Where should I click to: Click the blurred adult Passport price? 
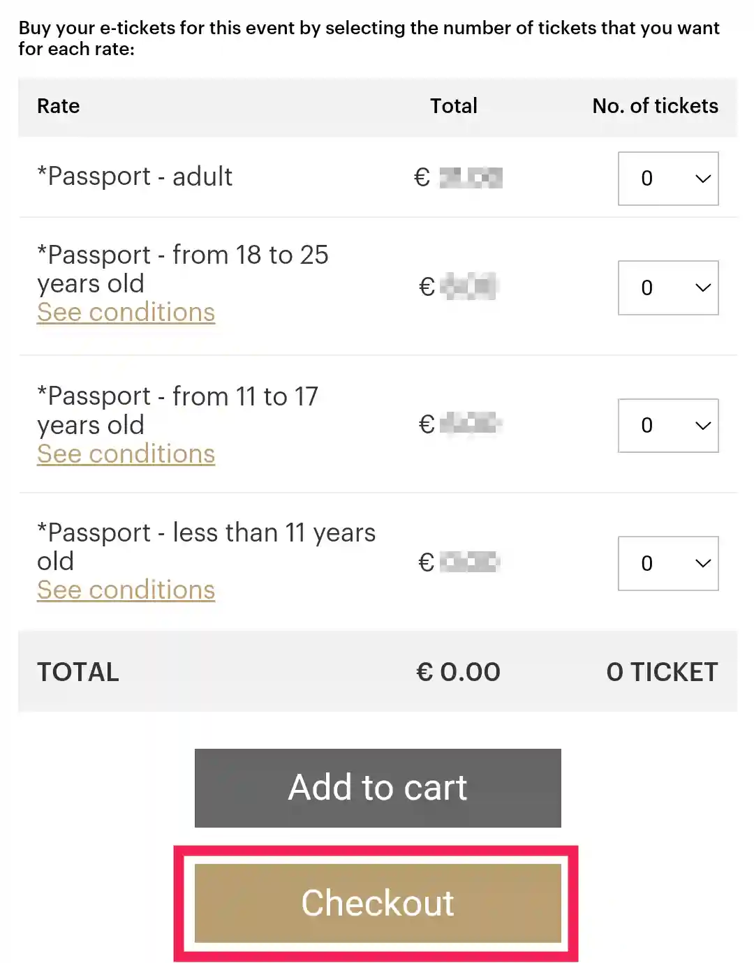469,178
